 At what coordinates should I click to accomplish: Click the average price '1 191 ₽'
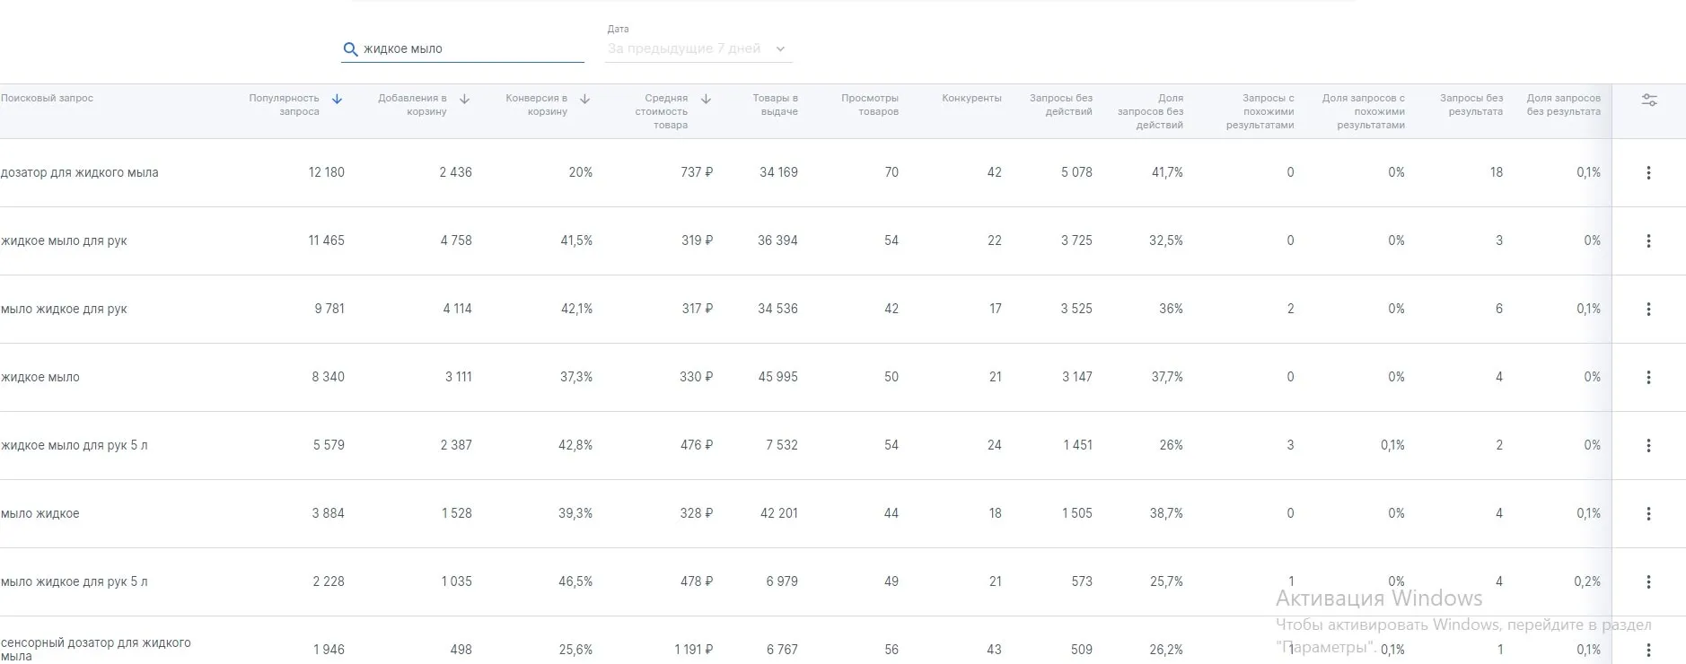pos(693,650)
